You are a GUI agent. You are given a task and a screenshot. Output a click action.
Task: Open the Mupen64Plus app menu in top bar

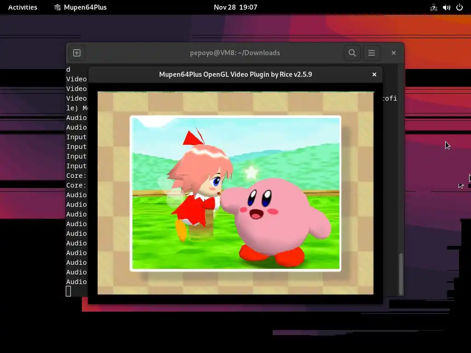[80, 7]
